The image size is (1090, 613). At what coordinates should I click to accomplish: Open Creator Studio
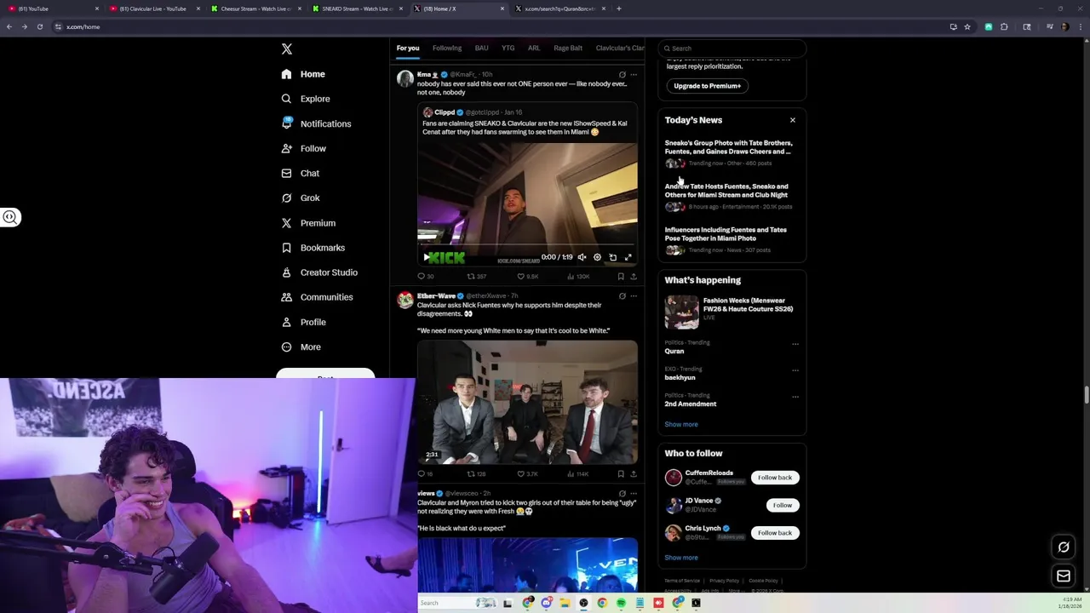[319, 272]
